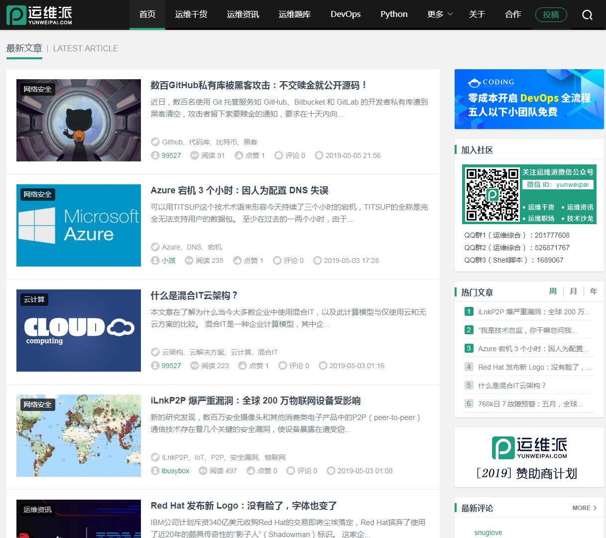Click like icon on iLnkP2P article

point(250,471)
